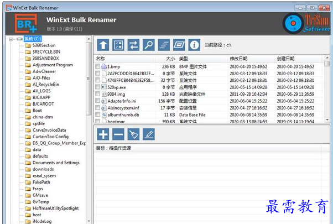Click the 9384.img disc image icon
This screenshot has height=224, width=333.
click(104, 94)
